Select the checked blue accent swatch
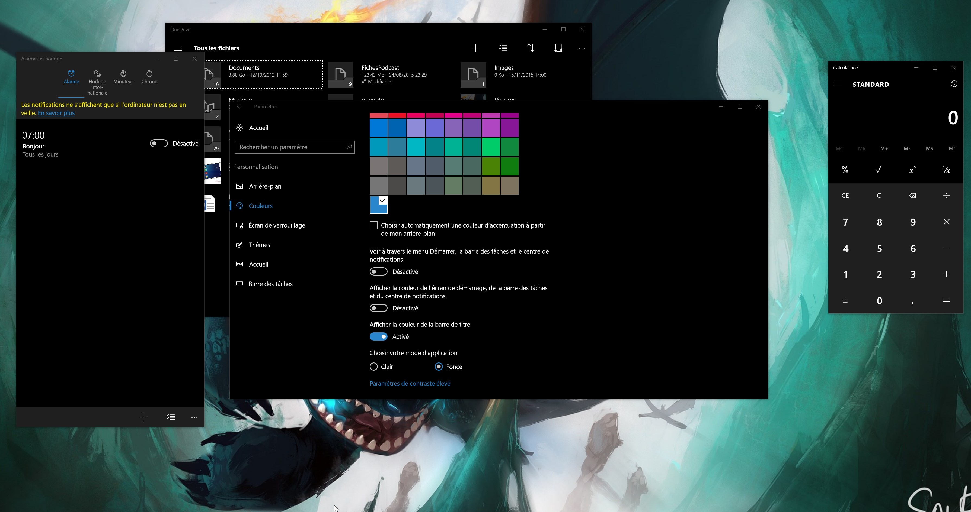This screenshot has height=512, width=971. point(378,205)
